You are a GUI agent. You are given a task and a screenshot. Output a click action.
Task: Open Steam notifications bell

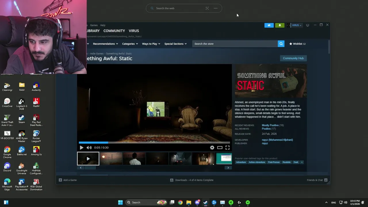[280, 25]
